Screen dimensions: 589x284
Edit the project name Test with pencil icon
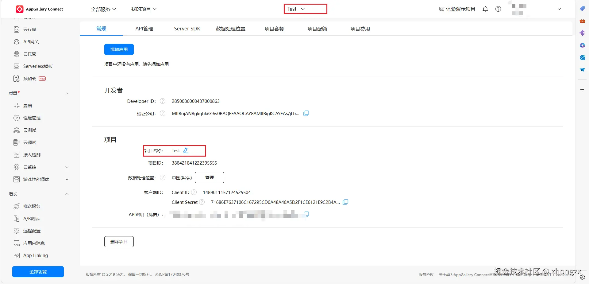(186, 150)
